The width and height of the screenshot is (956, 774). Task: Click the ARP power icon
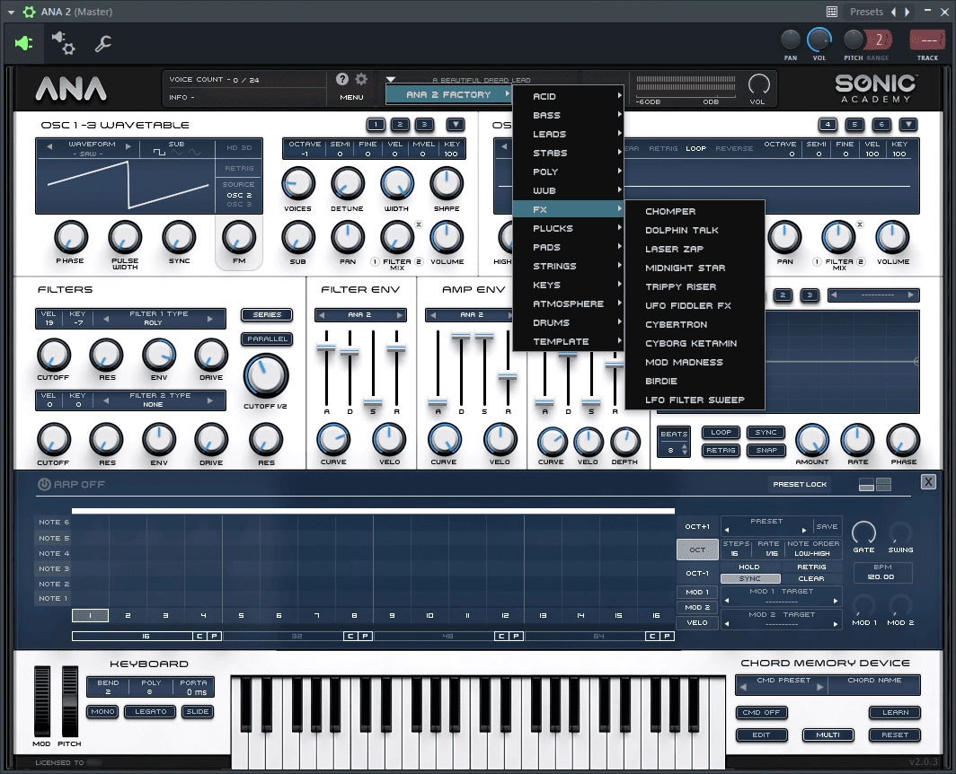click(44, 485)
